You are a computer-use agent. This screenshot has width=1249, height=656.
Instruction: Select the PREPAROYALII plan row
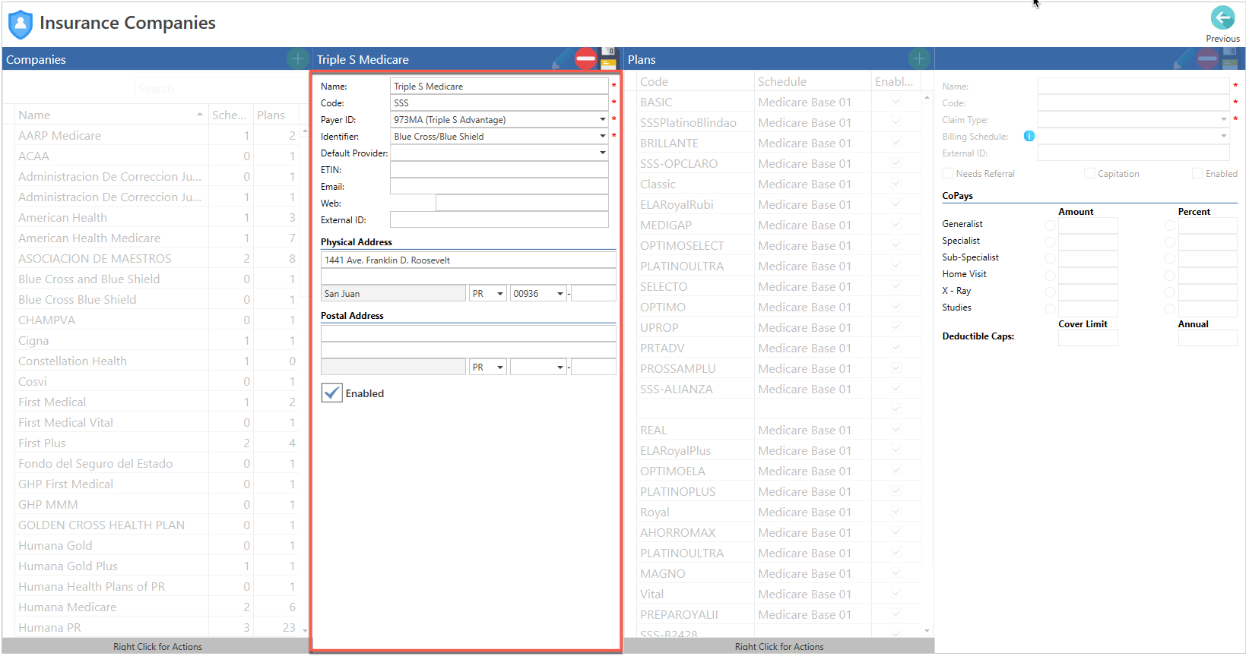pos(778,614)
